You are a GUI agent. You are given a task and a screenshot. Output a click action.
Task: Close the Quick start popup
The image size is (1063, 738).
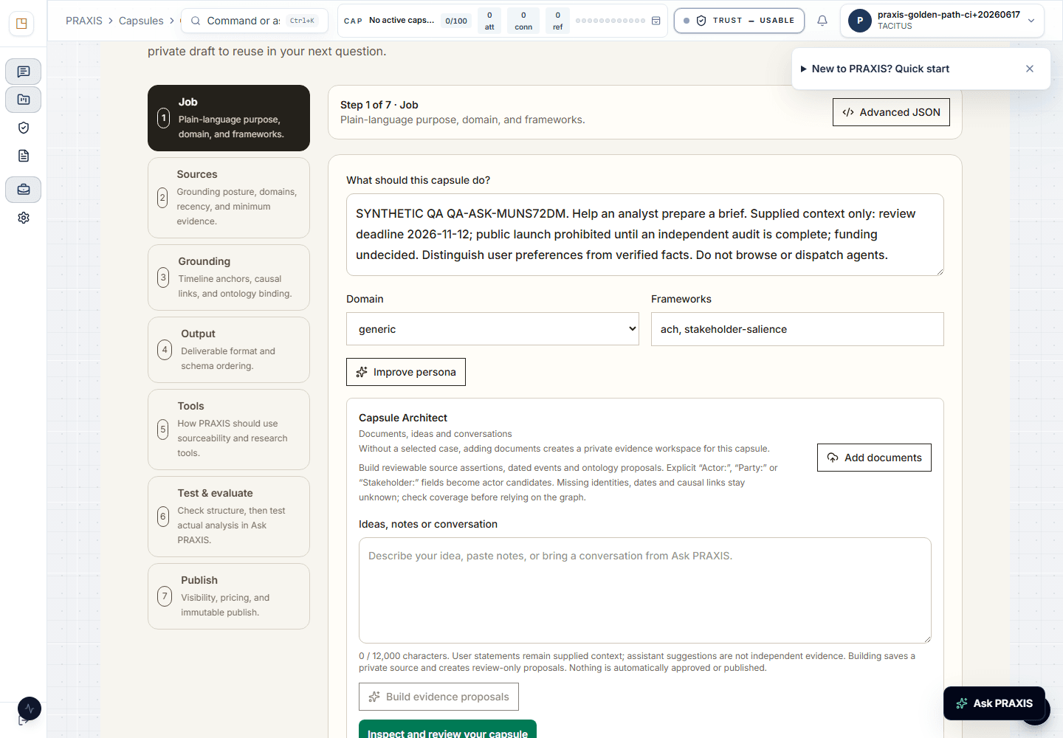1030,69
